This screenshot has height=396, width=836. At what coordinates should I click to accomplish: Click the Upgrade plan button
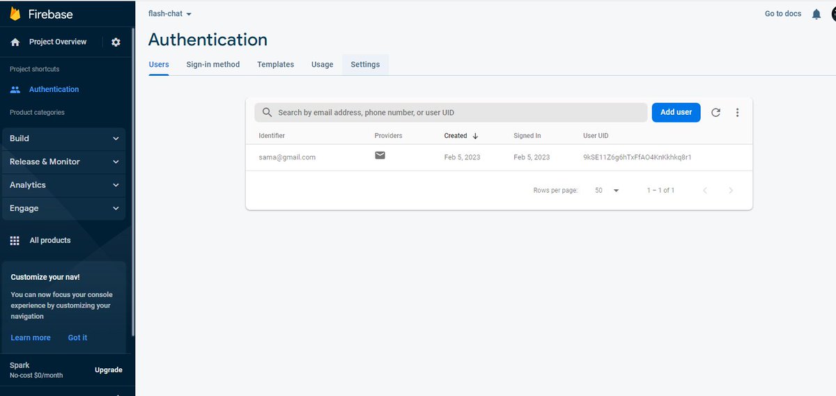109,370
